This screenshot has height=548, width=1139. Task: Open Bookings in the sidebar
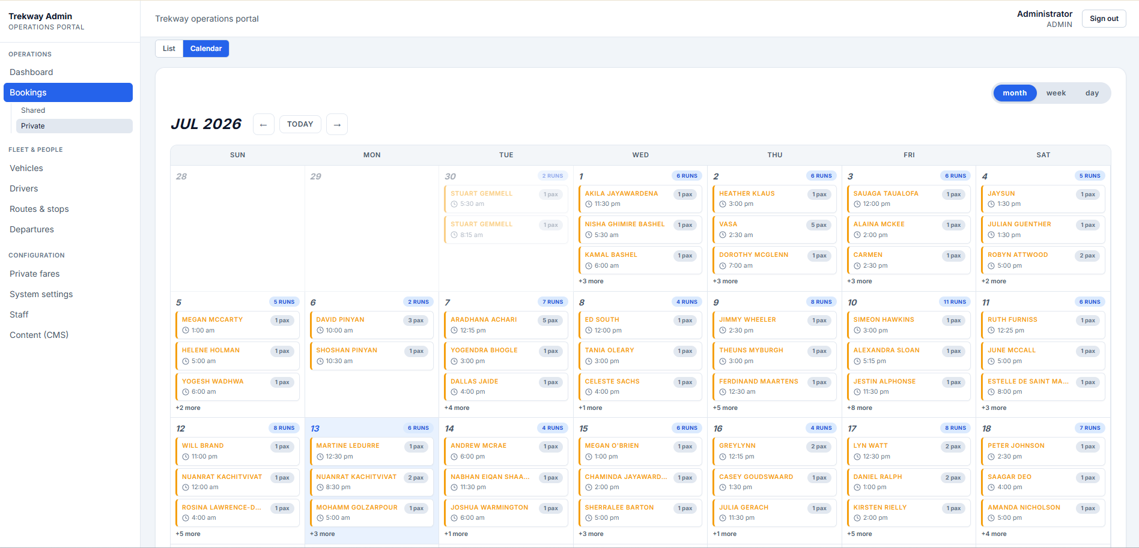[68, 92]
